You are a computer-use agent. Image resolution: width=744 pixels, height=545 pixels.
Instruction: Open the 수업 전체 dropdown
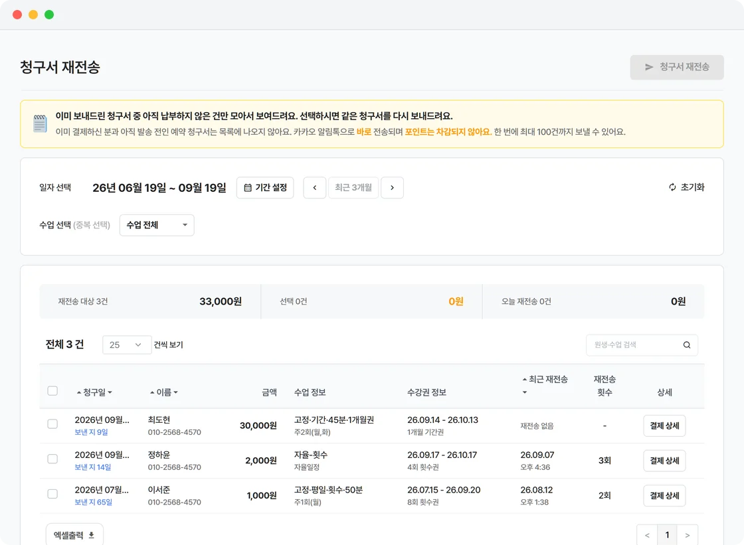point(157,225)
